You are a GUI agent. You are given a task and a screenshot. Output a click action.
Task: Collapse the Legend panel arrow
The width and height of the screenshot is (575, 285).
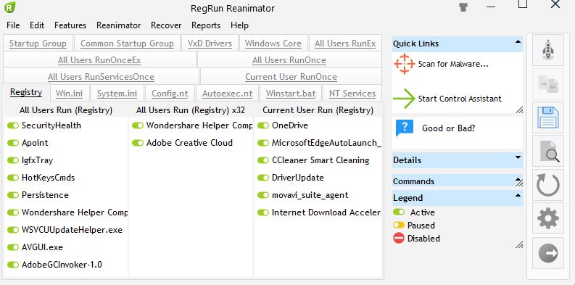pos(518,195)
